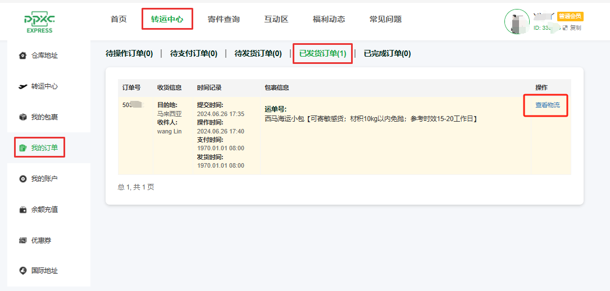Click the 我的账户 account icon

[x=22, y=179]
